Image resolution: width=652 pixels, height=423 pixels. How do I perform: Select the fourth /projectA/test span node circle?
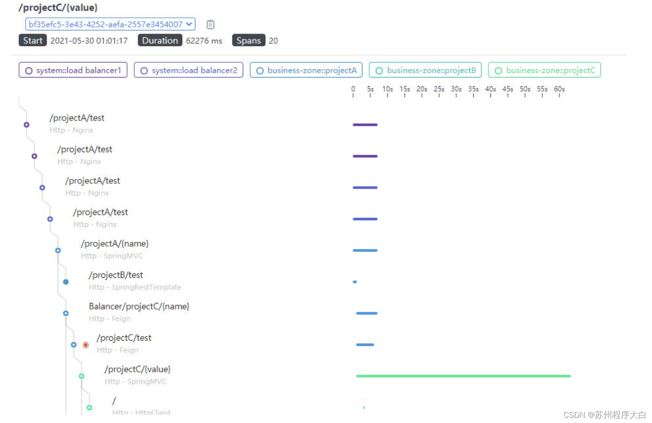point(50,219)
